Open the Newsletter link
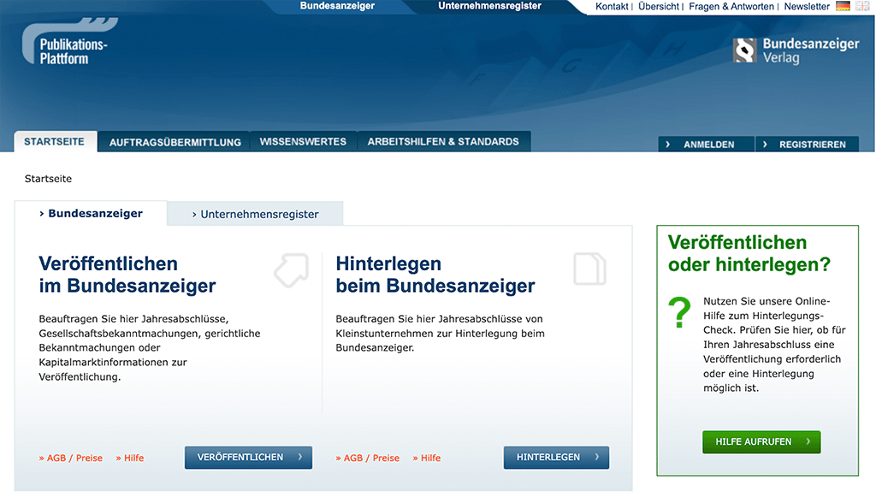The image size is (876, 497). point(807,7)
